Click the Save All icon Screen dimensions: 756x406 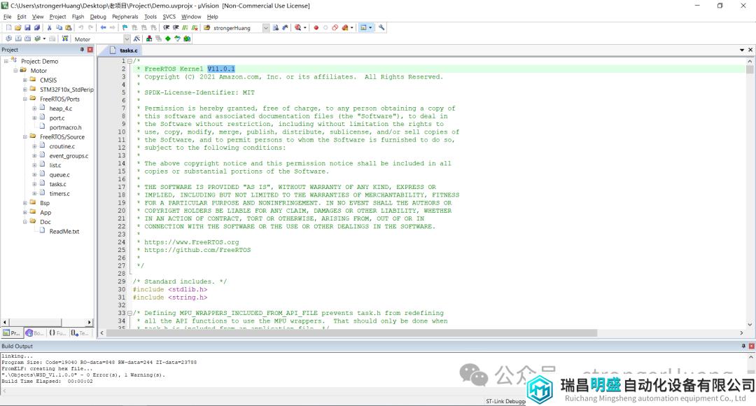click(x=36, y=28)
